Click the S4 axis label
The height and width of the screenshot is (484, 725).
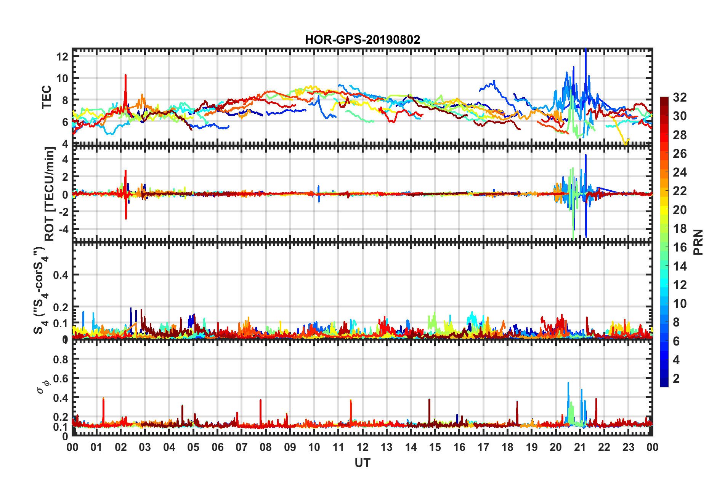click(40, 290)
